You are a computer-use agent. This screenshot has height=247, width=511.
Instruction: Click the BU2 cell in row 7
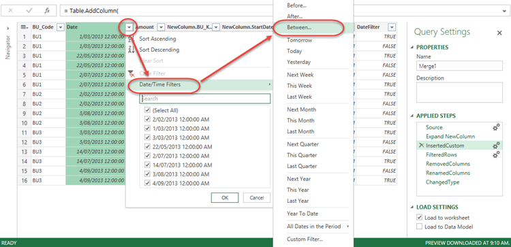pos(48,94)
